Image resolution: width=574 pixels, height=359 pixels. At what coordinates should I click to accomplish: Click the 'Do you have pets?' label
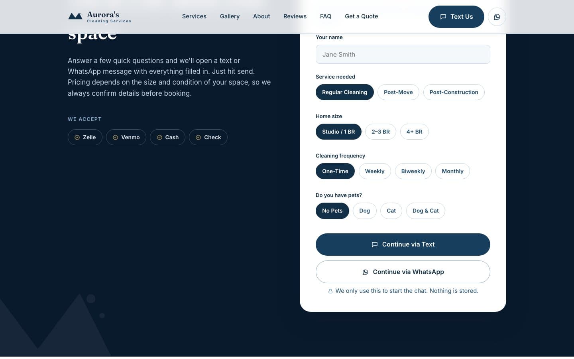coord(339,195)
